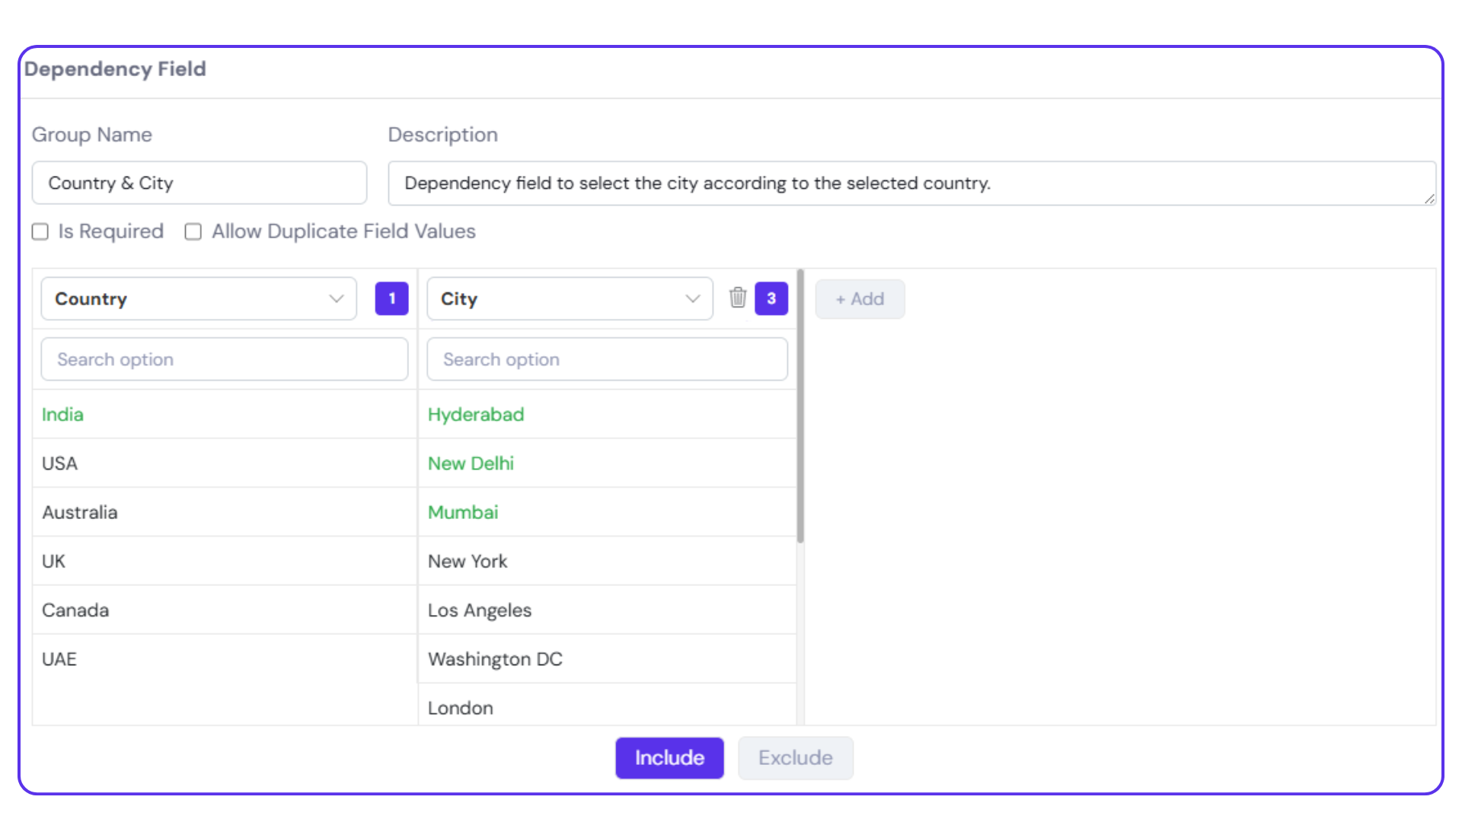Choose Washington DC city option

point(495,659)
